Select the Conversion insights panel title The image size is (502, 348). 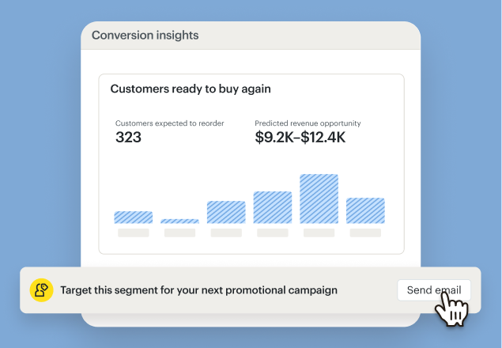pos(145,36)
